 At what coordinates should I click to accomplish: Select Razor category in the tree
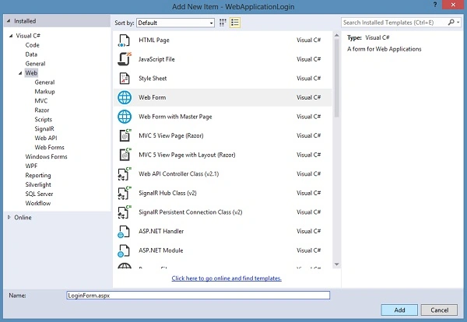(42, 110)
